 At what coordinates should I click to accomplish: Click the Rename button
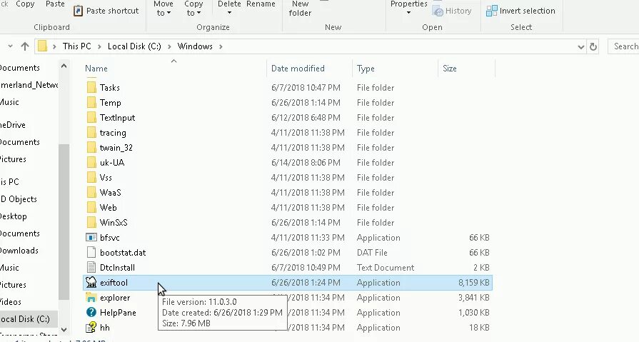coord(261,4)
